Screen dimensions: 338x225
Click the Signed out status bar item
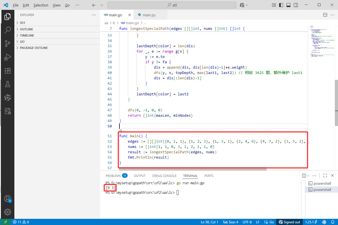click(x=289, y=222)
